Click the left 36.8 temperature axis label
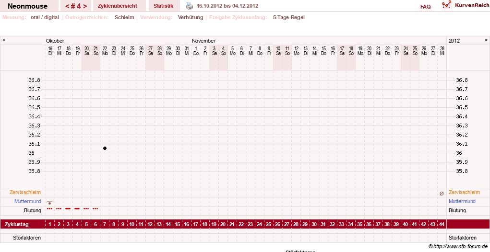 click(x=35, y=80)
